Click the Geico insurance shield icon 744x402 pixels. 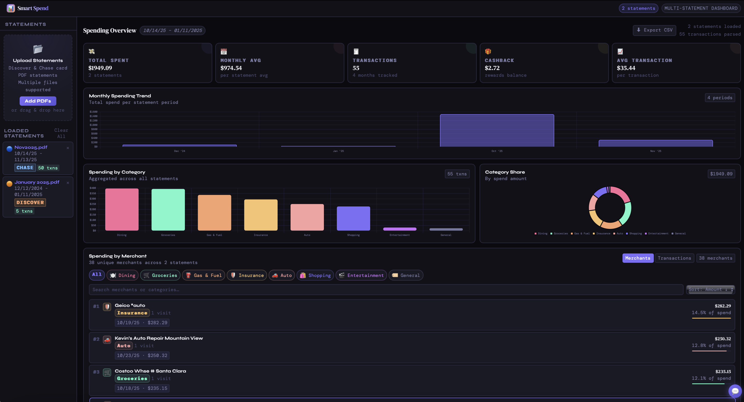tap(107, 307)
